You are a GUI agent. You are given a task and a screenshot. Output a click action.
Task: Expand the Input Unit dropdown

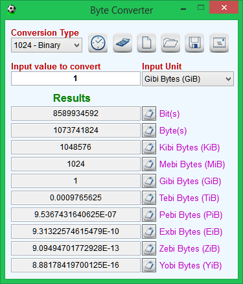click(188, 79)
